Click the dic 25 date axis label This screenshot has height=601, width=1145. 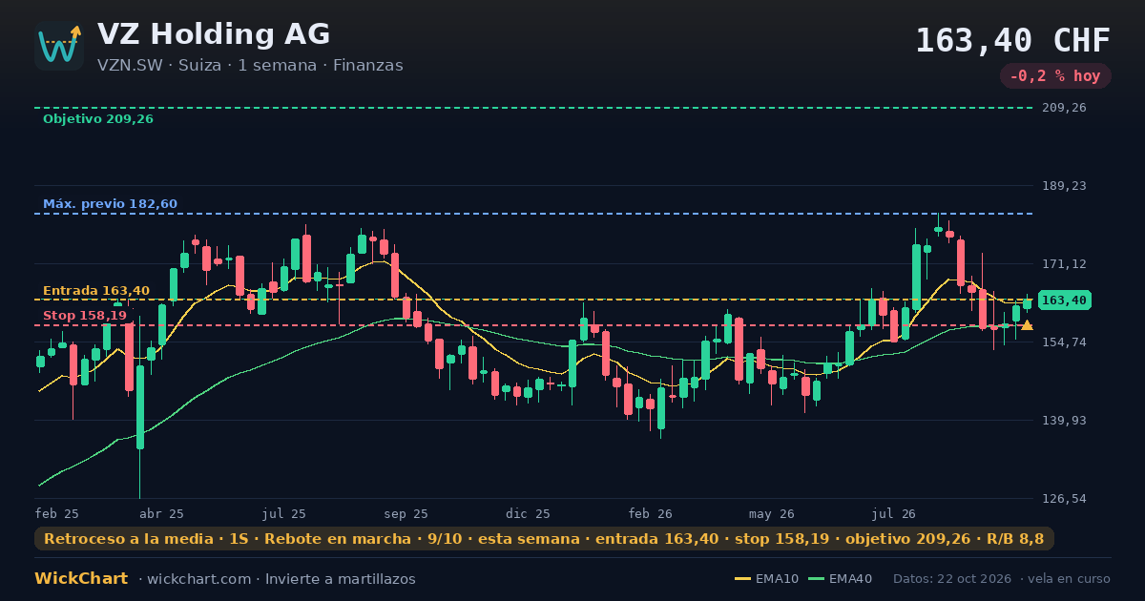[x=529, y=513]
